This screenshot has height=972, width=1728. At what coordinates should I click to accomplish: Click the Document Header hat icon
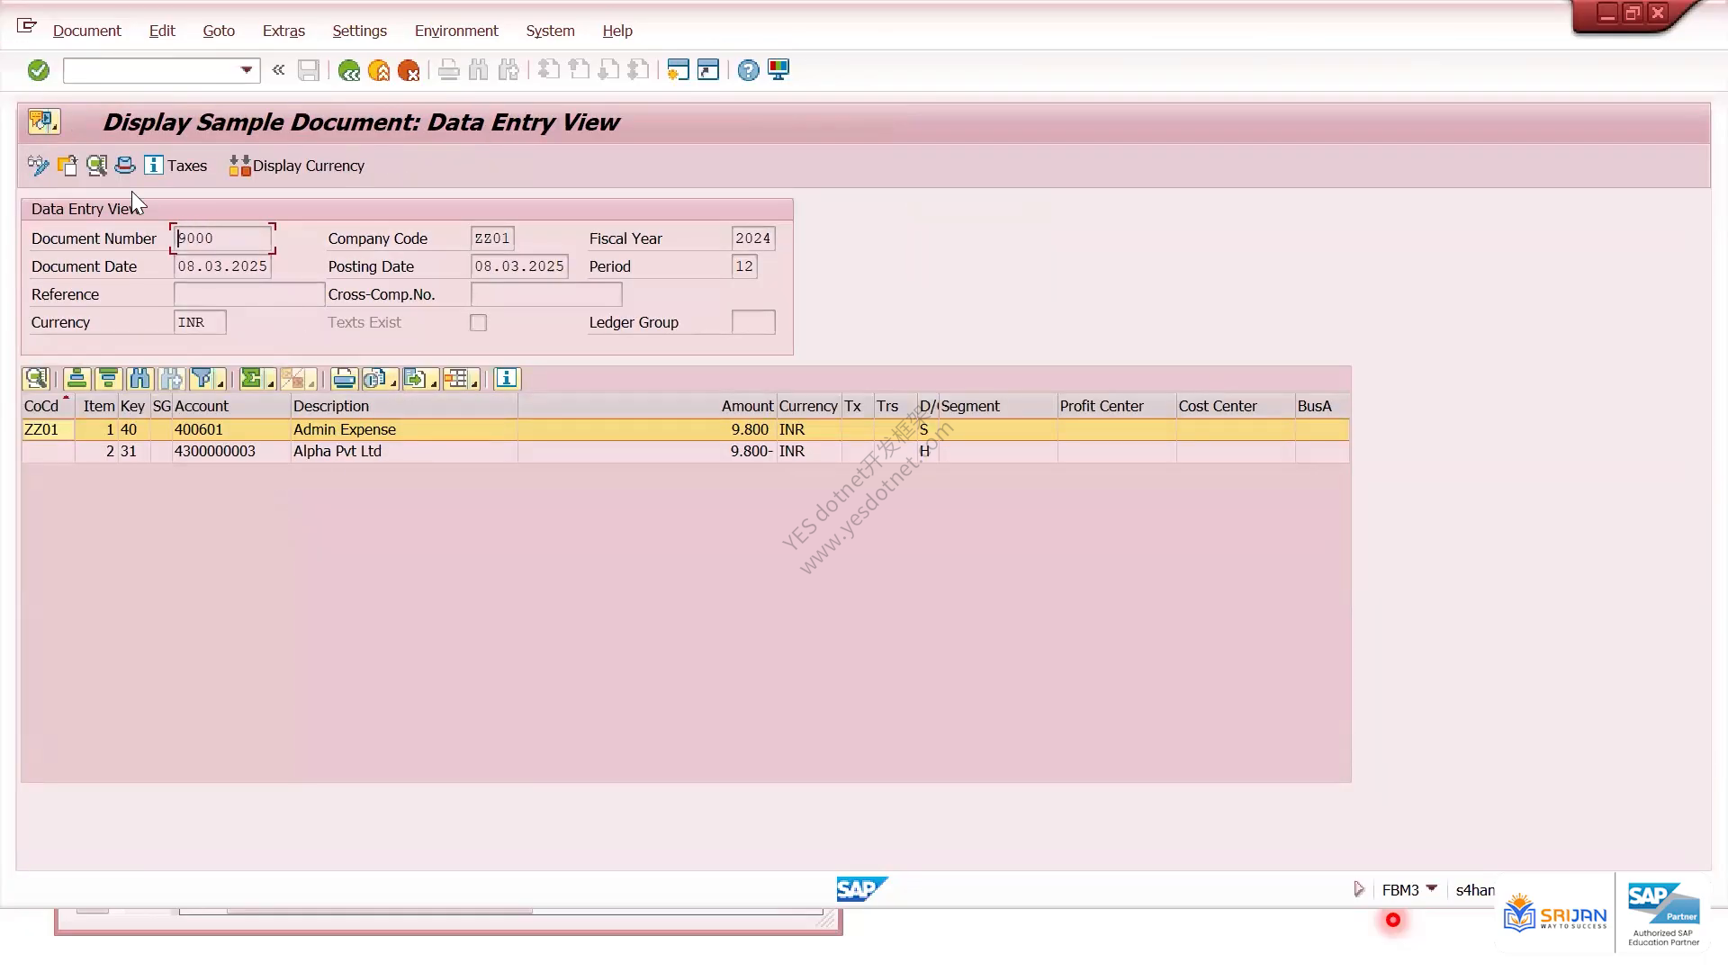pyautogui.click(x=125, y=166)
